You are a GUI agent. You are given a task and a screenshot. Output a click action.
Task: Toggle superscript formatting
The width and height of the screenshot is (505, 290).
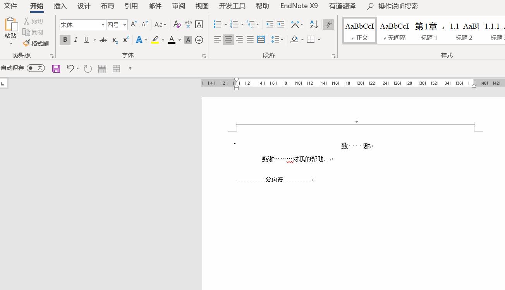click(125, 39)
